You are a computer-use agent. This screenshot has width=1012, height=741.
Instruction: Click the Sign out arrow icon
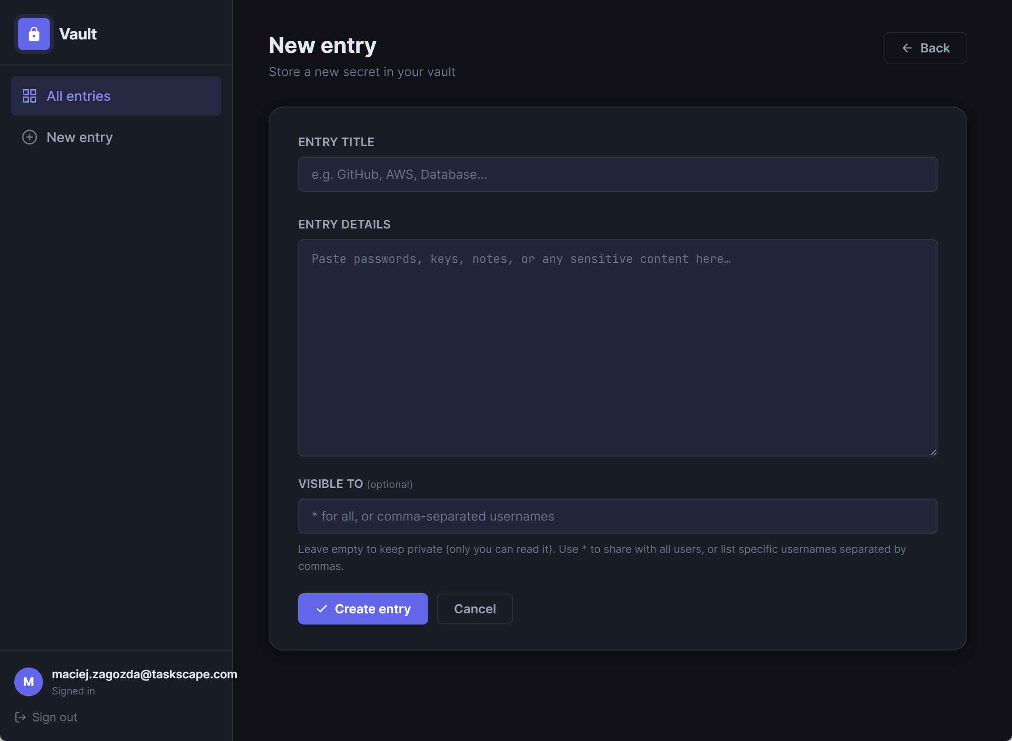click(x=20, y=717)
